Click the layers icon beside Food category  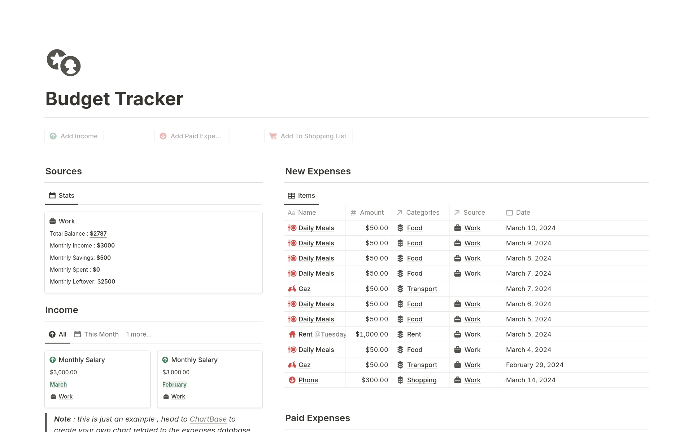[400, 228]
